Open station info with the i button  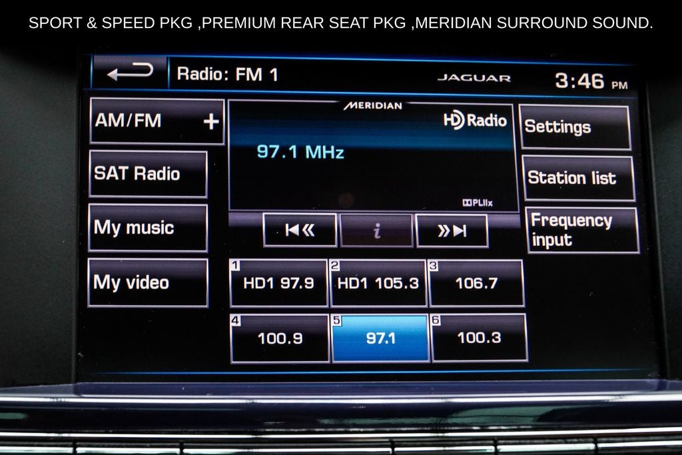pos(377,230)
